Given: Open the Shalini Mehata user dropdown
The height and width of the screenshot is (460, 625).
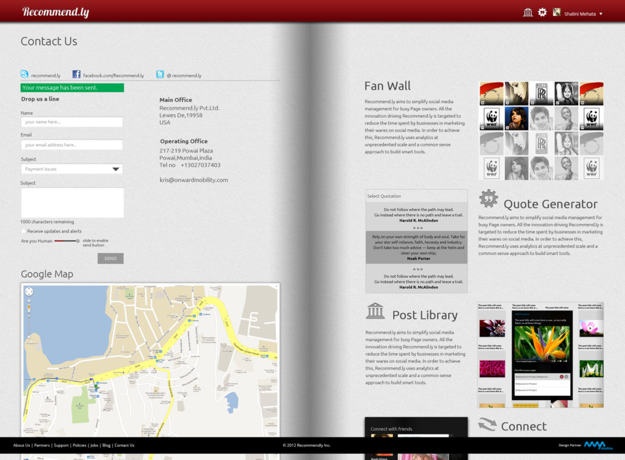Looking at the screenshot, I should coord(583,13).
